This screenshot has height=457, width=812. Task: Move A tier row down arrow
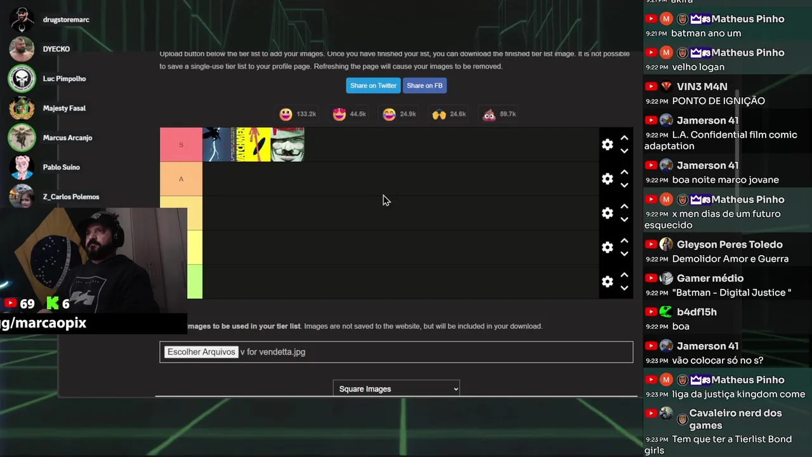[x=624, y=185]
